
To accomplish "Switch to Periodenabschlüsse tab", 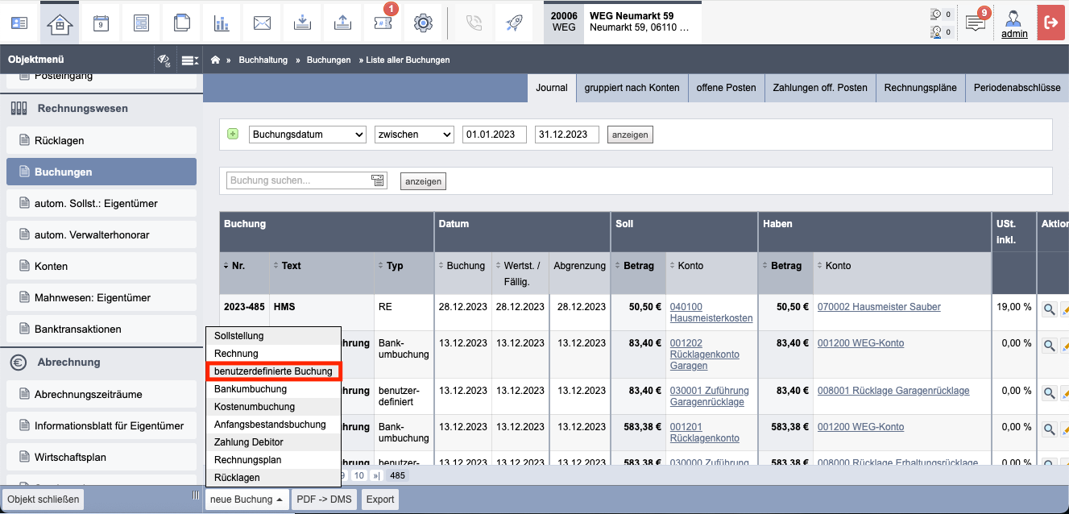I will click(1017, 88).
